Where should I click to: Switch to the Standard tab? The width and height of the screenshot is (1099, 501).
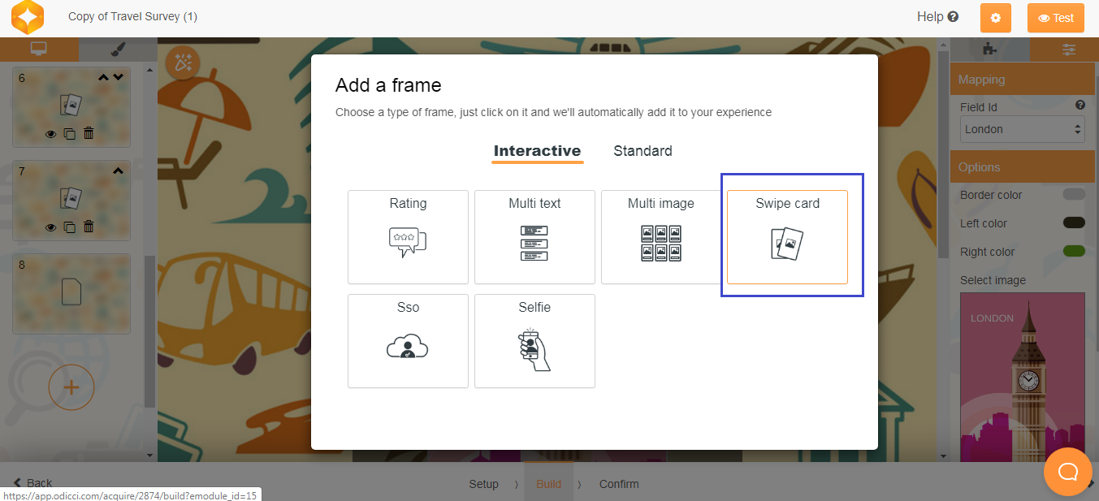[x=643, y=151]
